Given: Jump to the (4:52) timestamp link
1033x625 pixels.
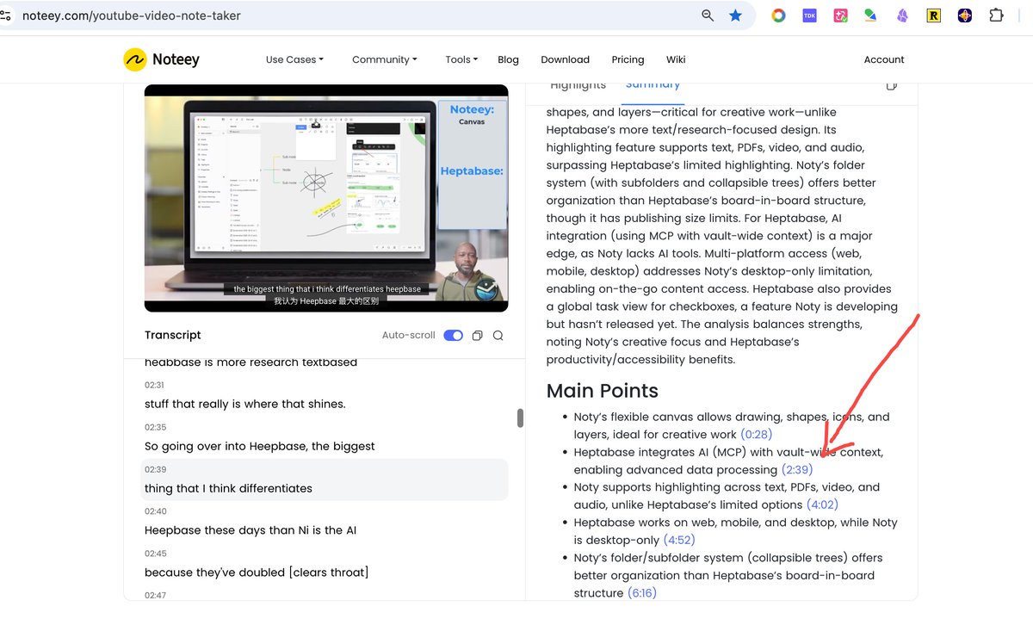Looking at the screenshot, I should point(679,541).
